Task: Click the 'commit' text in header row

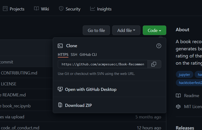Action: [6, 62]
